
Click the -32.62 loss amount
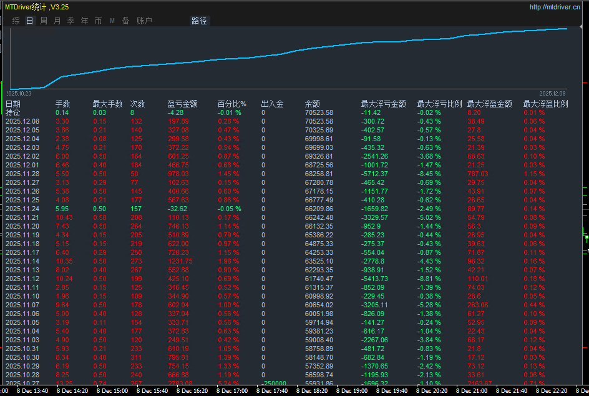coord(177,209)
